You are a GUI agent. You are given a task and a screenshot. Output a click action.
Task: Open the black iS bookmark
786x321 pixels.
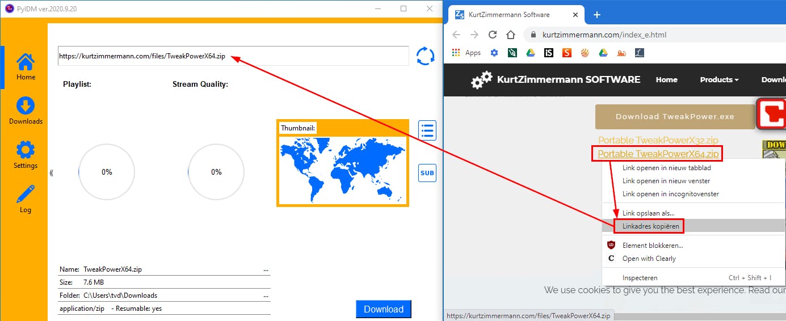(549, 53)
